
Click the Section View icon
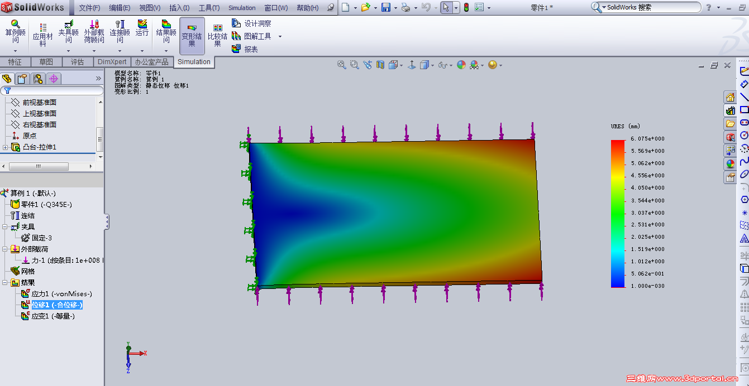[380, 65]
